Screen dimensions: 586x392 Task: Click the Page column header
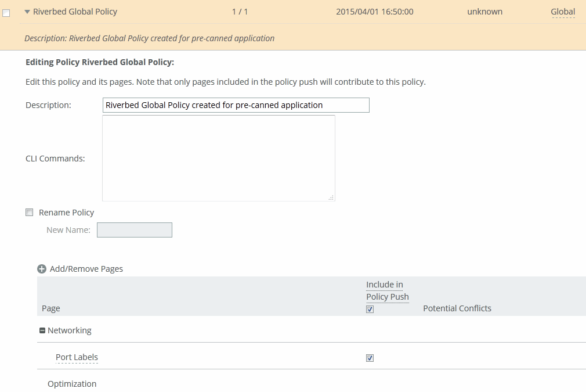[x=51, y=308]
